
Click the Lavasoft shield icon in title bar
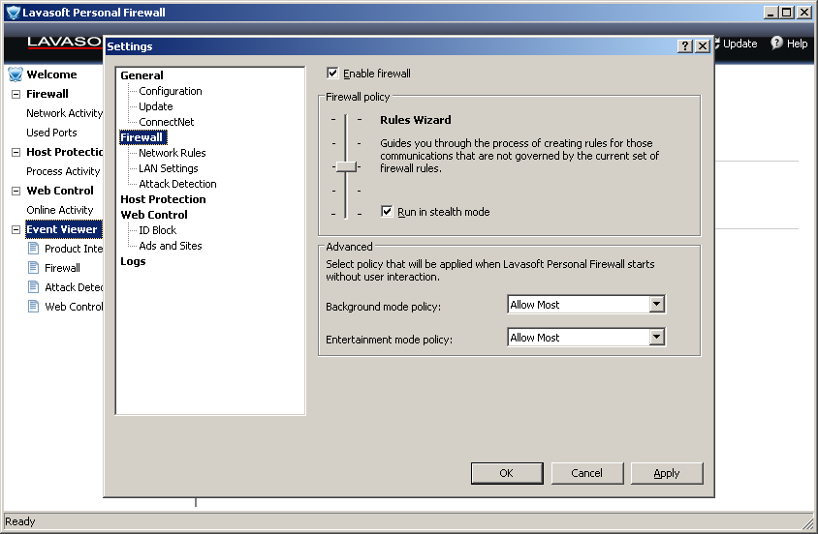click(13, 13)
